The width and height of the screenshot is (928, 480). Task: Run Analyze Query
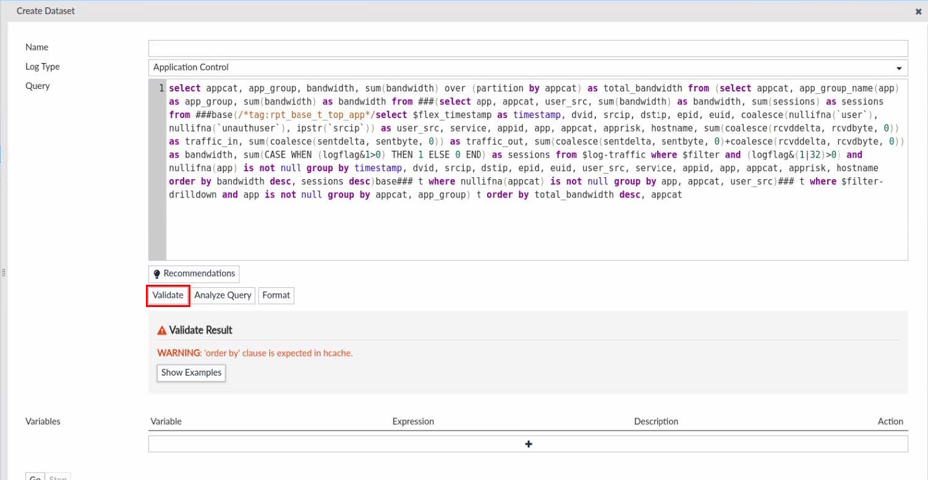pos(223,295)
